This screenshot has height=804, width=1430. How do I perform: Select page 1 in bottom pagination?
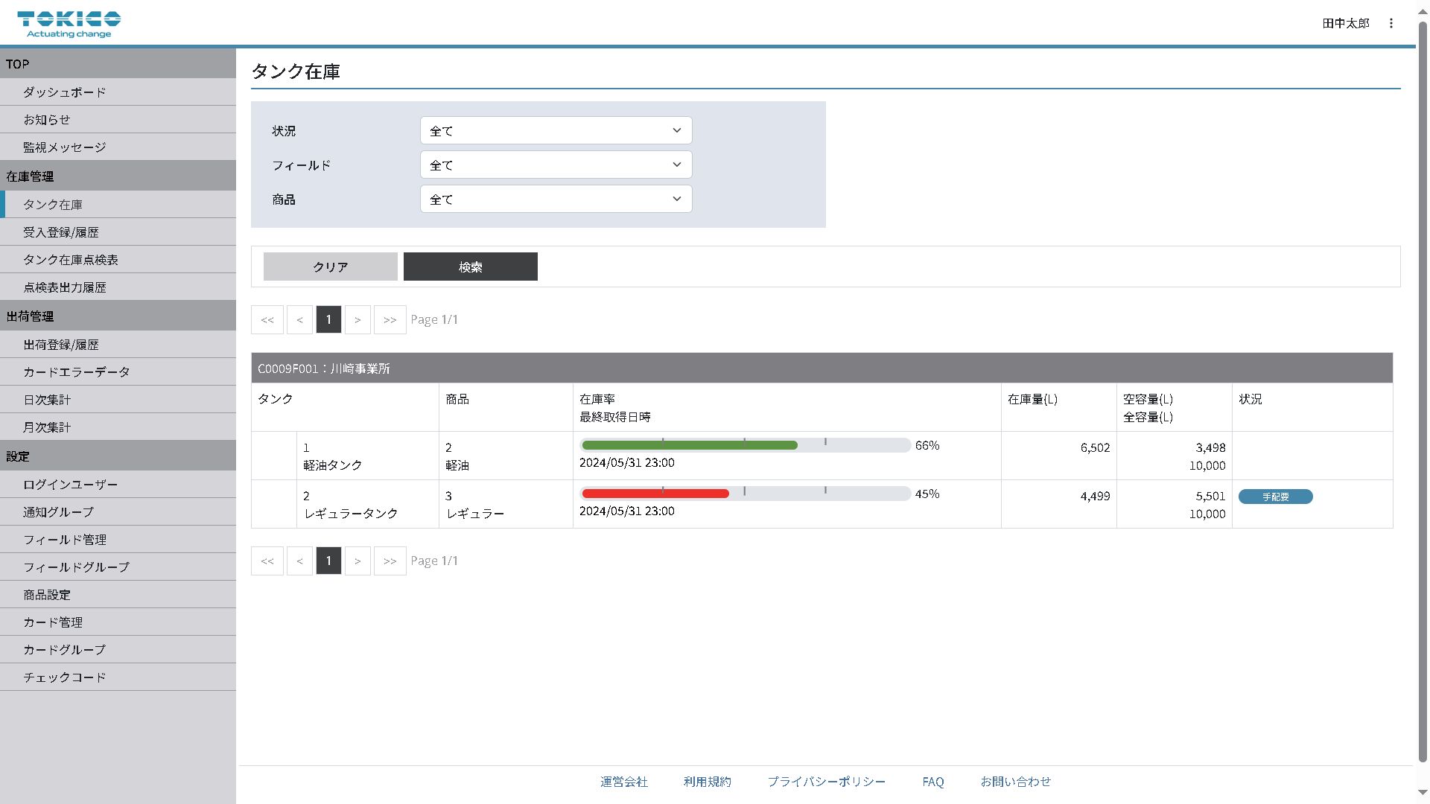click(328, 561)
